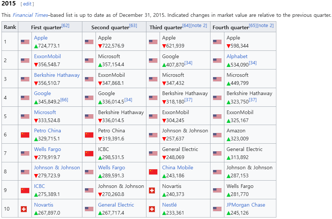Open the ExxonMobil link in First quarter
Screen dimensions: 332x219
(48, 56)
